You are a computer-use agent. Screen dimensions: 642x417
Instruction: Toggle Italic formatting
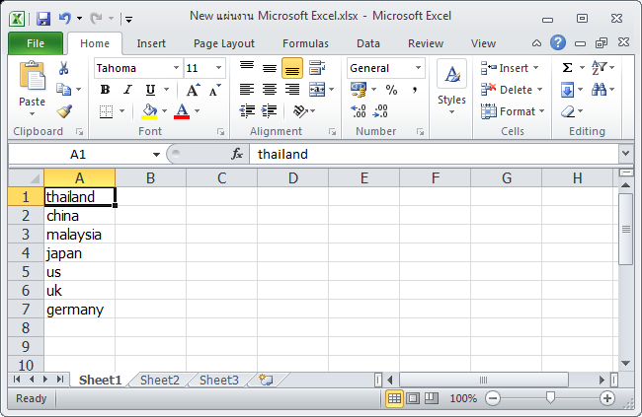pyautogui.click(x=125, y=90)
